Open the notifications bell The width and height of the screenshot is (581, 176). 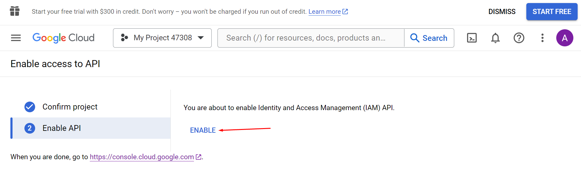point(495,38)
